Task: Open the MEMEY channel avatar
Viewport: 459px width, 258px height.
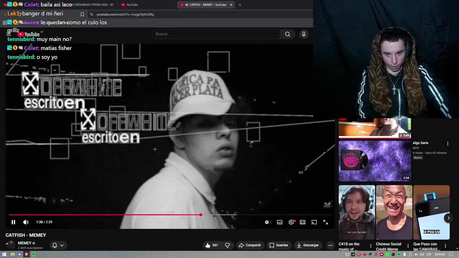Action: tap(11, 245)
